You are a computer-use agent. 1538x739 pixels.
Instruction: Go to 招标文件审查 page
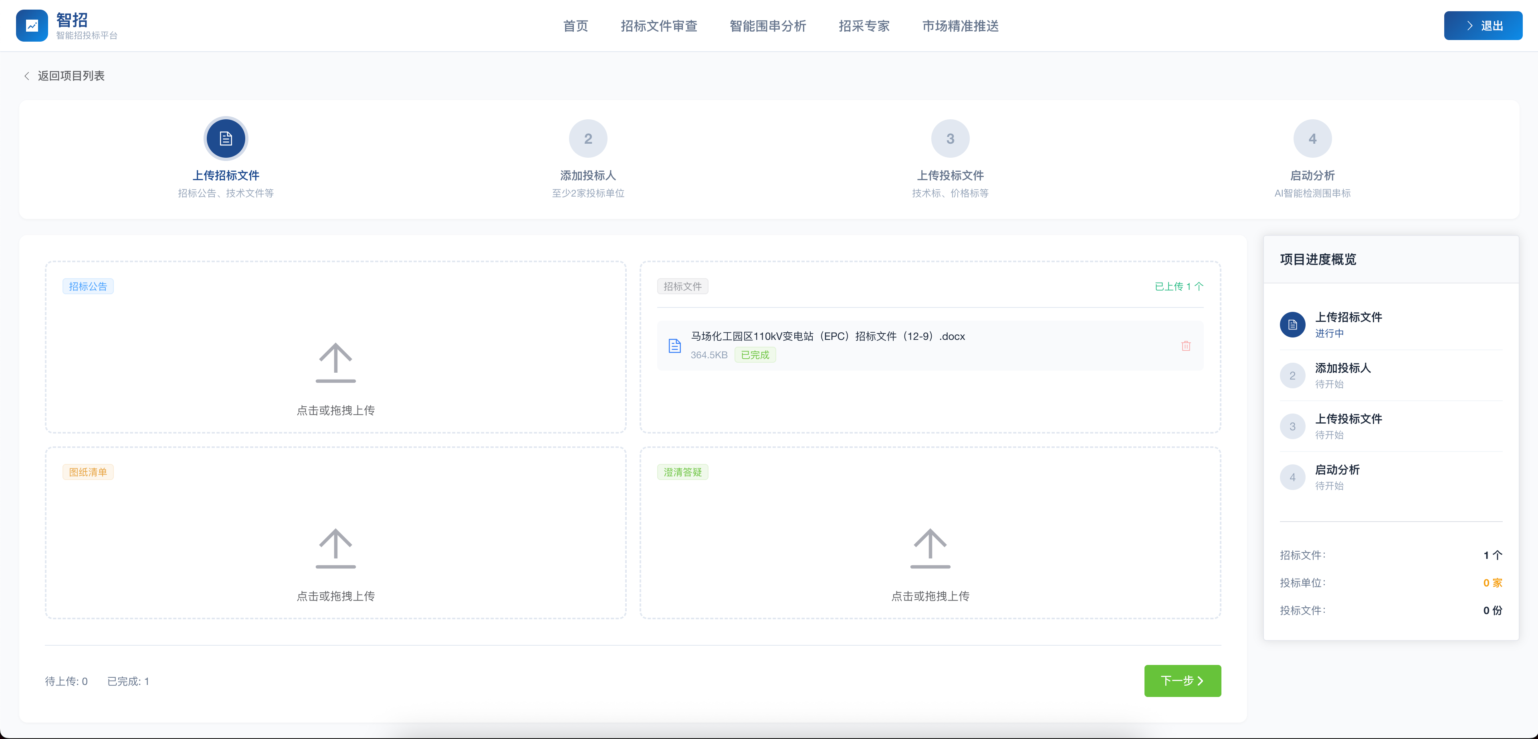(x=658, y=26)
